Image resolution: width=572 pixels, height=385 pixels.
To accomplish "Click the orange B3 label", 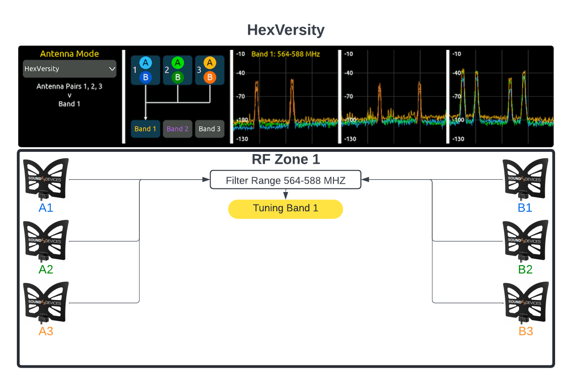I will click(x=525, y=331).
